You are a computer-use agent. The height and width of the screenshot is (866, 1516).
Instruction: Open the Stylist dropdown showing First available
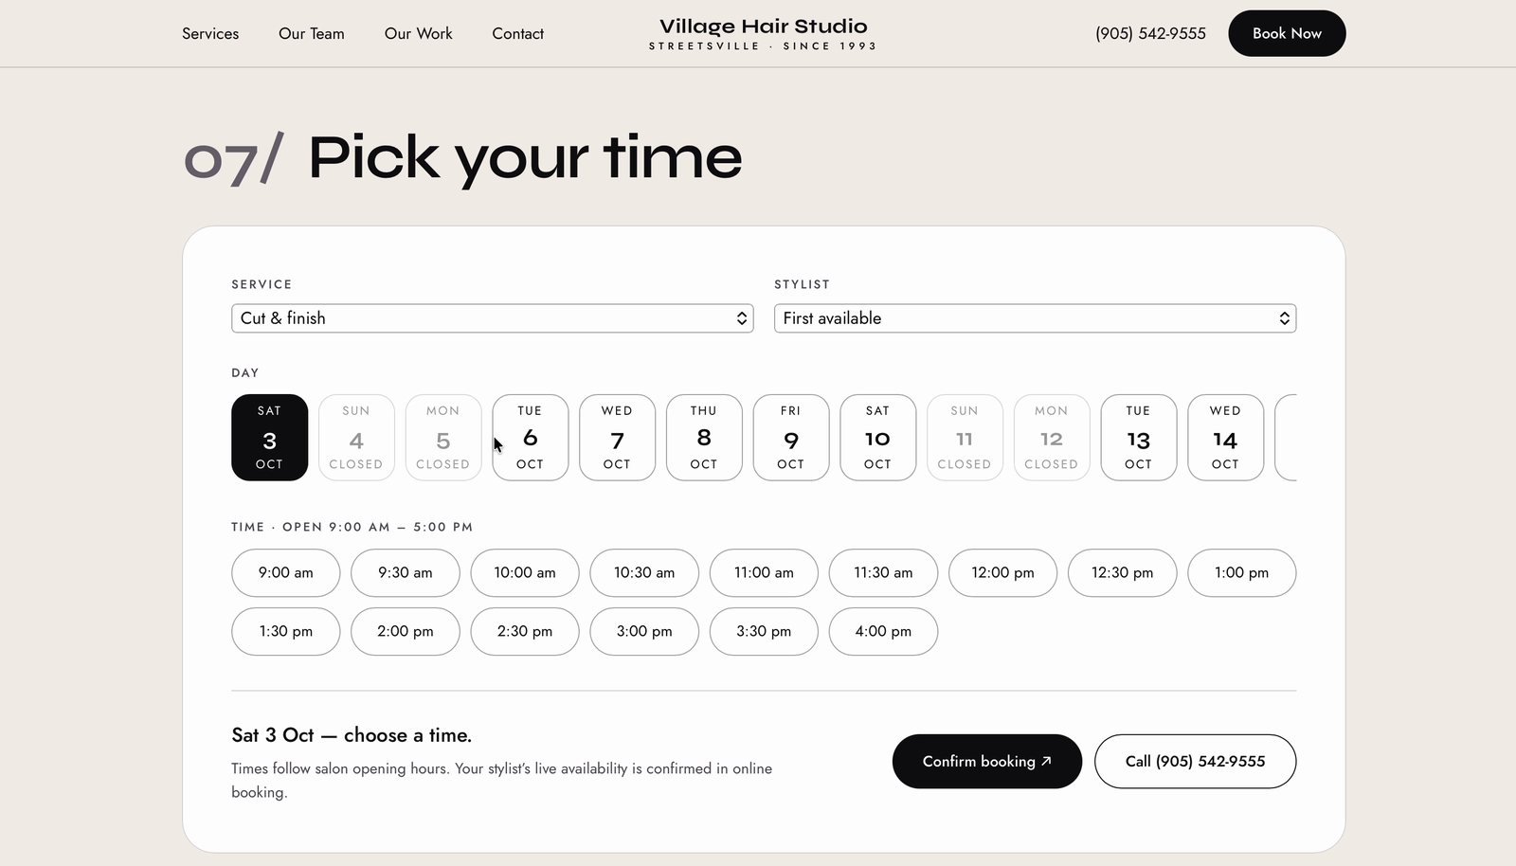pyautogui.click(x=1035, y=318)
